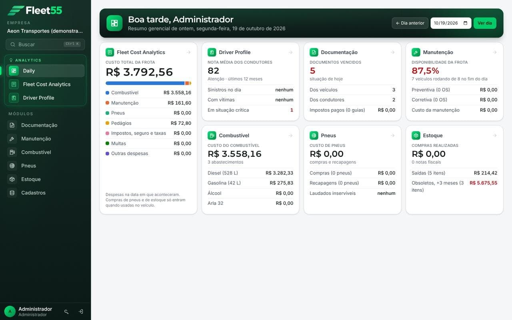Image resolution: width=512 pixels, height=320 pixels.
Task: Click the Fleet Cost Analytics sidebar icon
Action: [x=14, y=84]
